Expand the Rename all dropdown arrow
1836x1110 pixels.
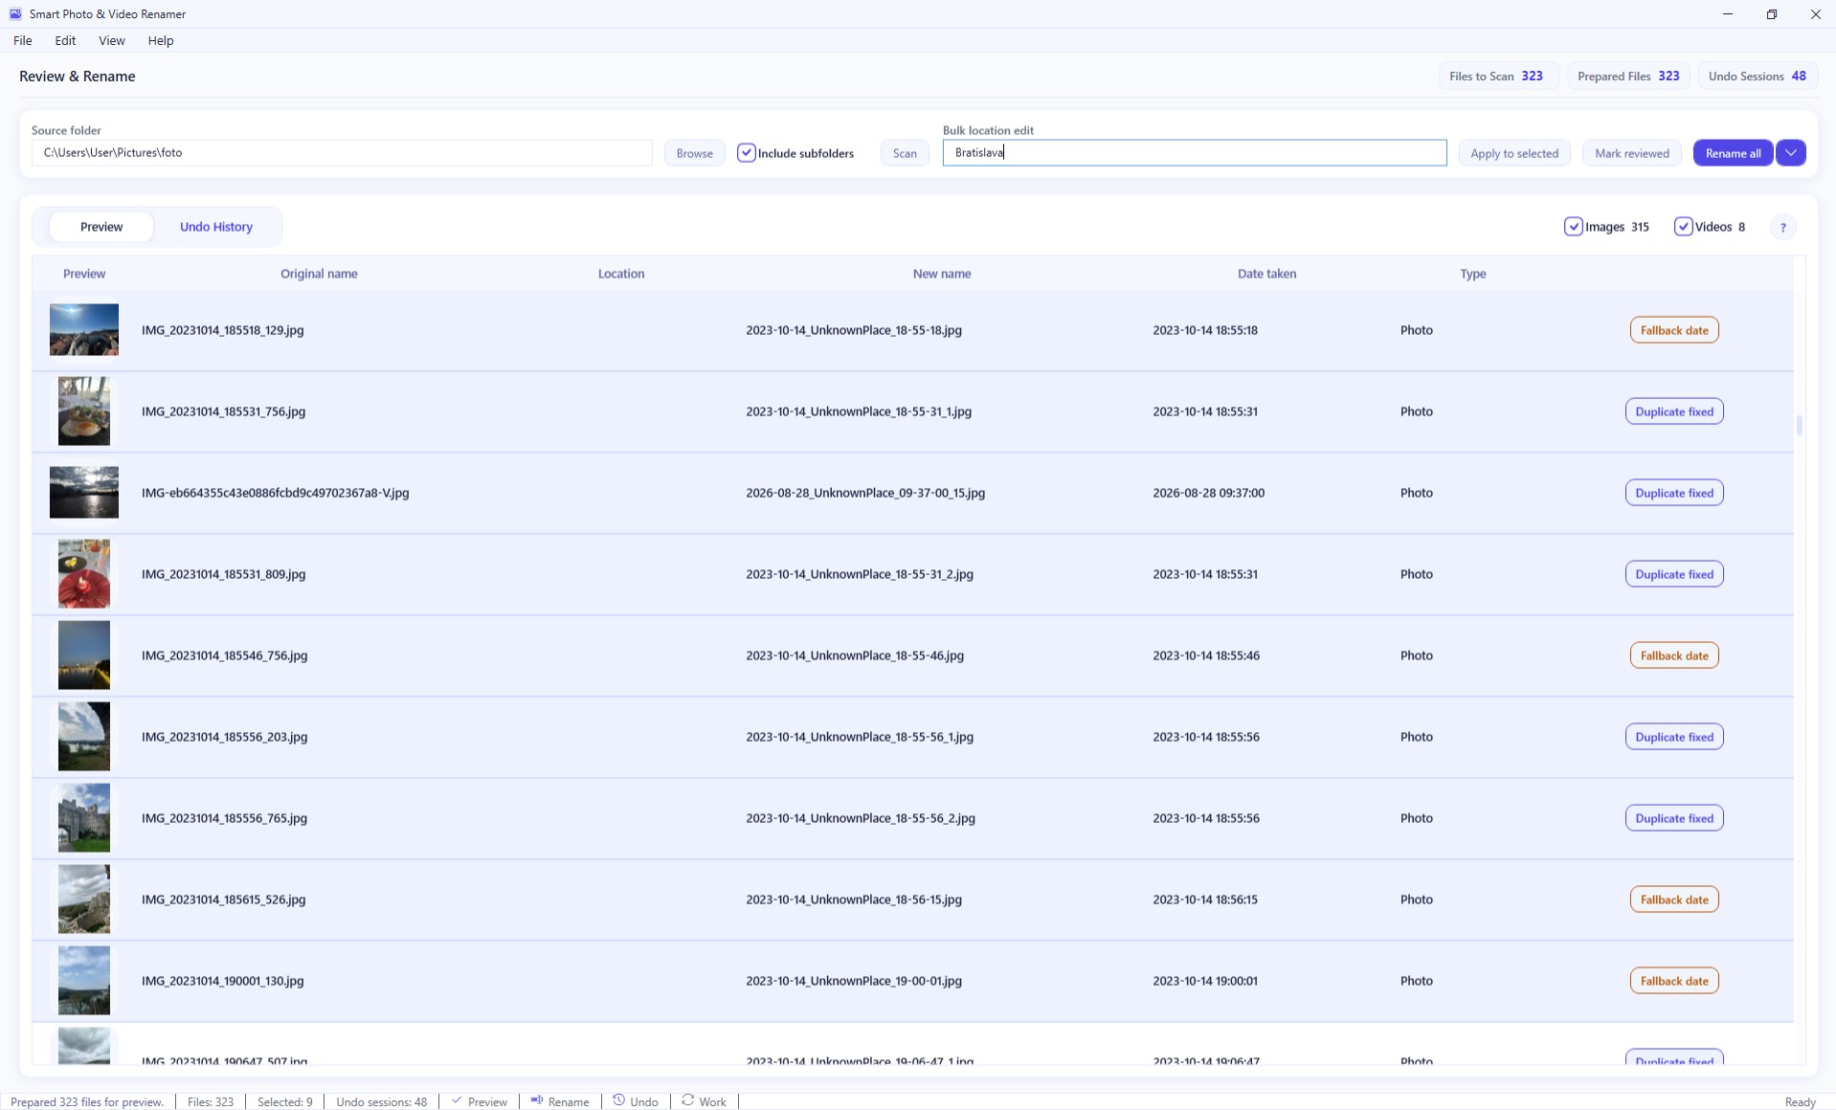point(1791,153)
